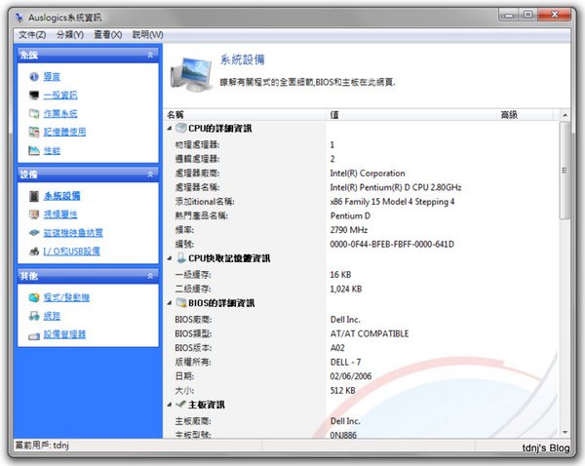Select the Intel(R) Pentium(R) D CPU 2.80GHz value
Viewport: 585px width, 466px height.
(396, 187)
